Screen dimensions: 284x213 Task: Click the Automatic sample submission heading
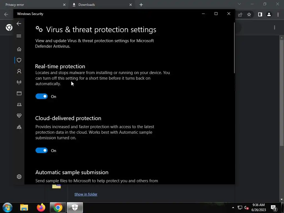coord(72,172)
